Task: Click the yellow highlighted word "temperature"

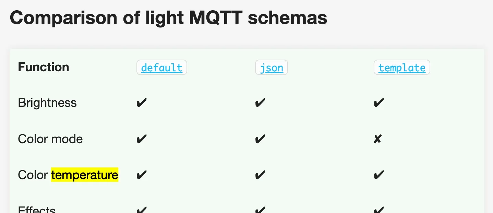Action: [85, 175]
